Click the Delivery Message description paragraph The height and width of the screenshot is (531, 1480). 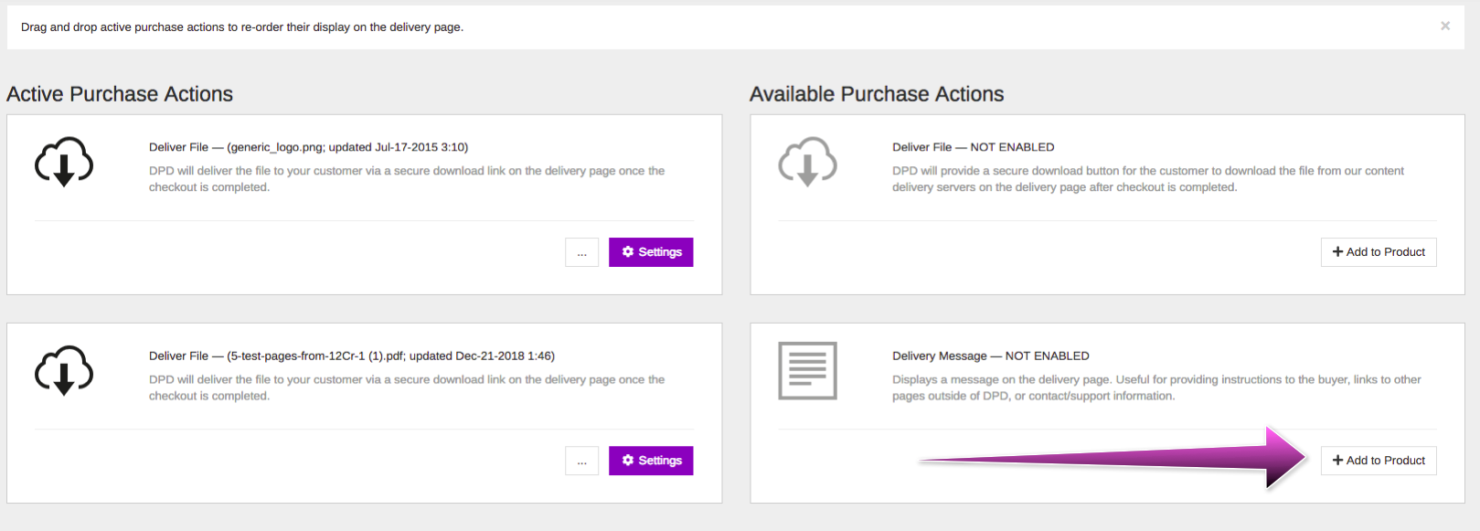pos(1156,388)
